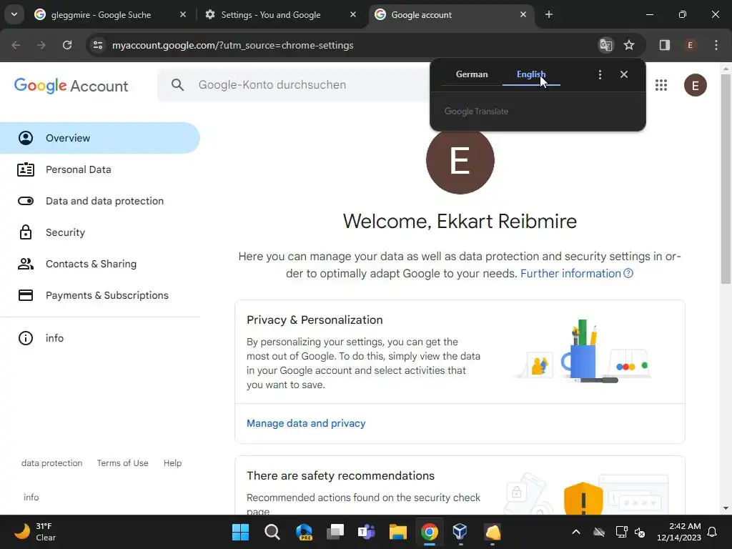Close the gleggmire Google Suche tab
Screen dimensions: 732x549
183,14
